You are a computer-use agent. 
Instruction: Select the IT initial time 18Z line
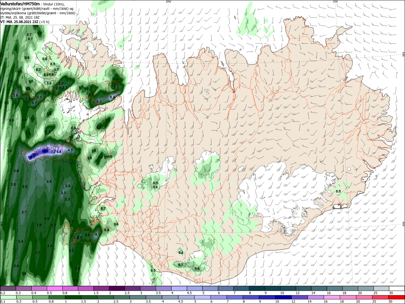click(x=20, y=17)
